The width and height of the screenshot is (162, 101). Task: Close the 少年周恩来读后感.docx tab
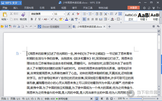[104, 26]
